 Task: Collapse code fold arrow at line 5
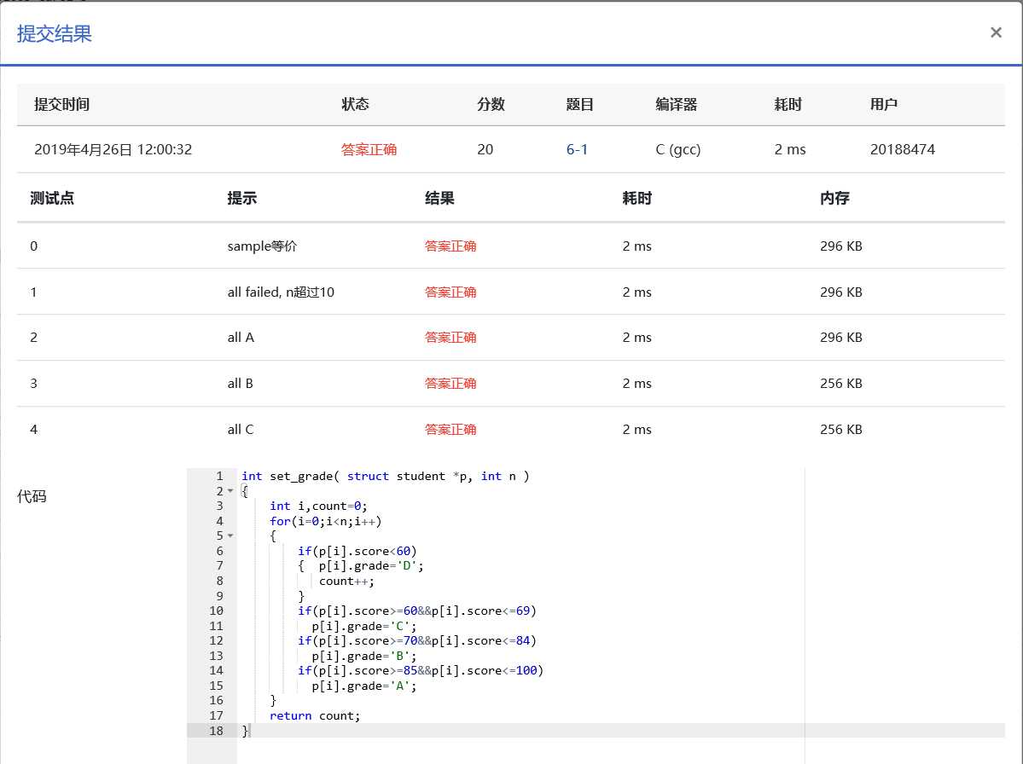tap(230, 535)
